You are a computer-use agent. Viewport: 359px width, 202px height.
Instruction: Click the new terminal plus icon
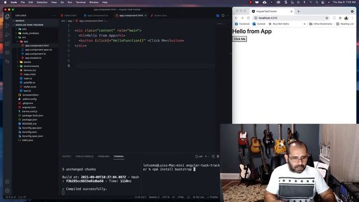click(x=206, y=156)
